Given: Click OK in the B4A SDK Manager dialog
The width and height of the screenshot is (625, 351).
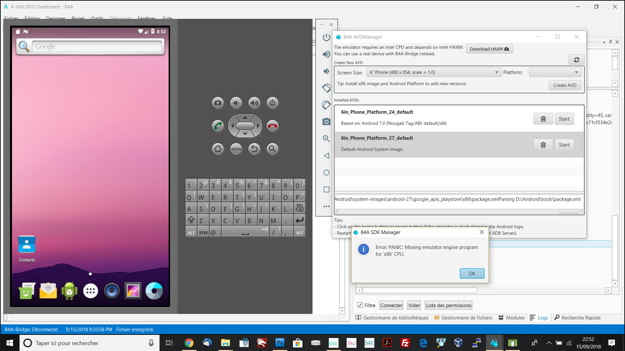Looking at the screenshot, I should [x=472, y=274].
